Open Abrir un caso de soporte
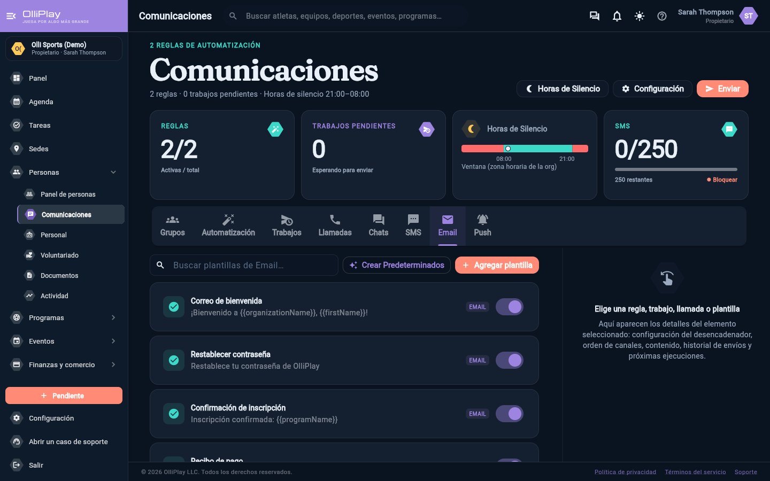The image size is (770, 481). 64,441
